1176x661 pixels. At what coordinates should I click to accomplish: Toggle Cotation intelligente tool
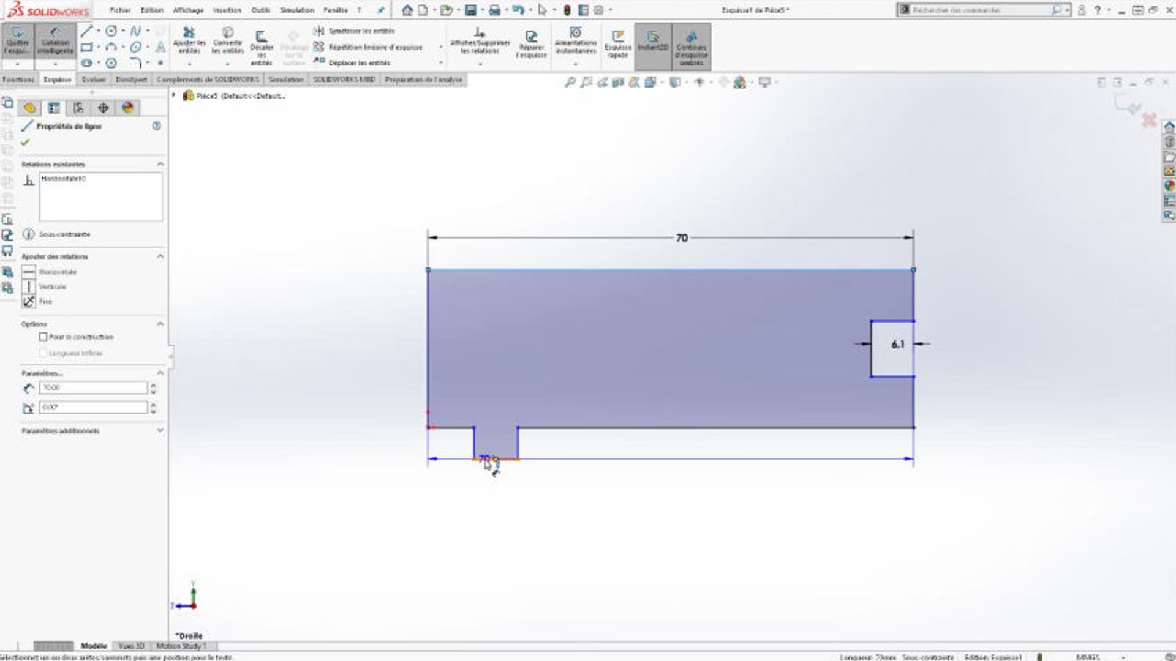click(55, 42)
